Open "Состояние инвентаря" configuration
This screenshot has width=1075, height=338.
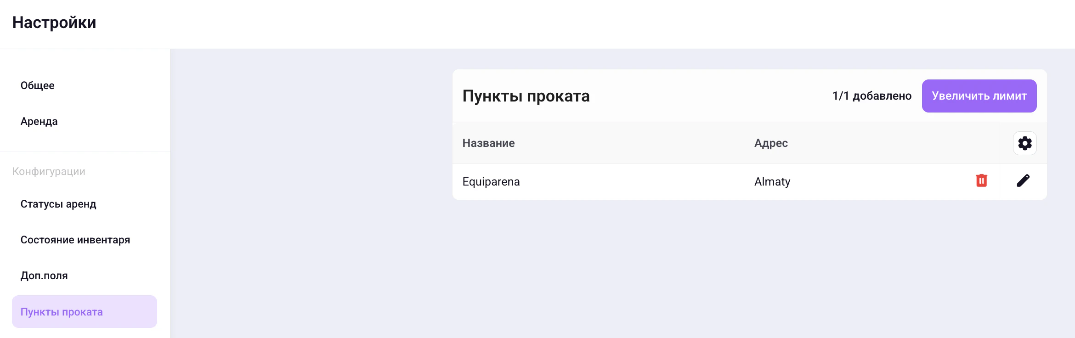(x=75, y=239)
